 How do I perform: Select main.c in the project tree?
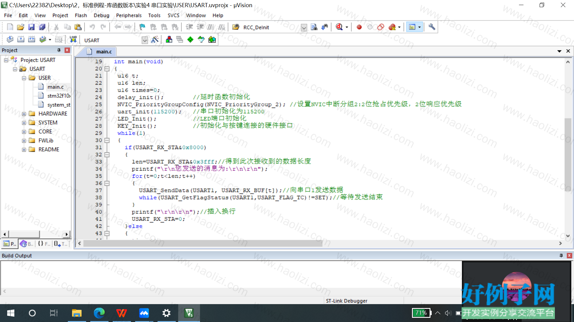point(55,87)
